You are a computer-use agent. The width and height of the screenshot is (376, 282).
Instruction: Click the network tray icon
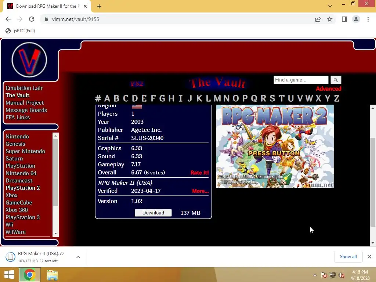click(x=333, y=275)
